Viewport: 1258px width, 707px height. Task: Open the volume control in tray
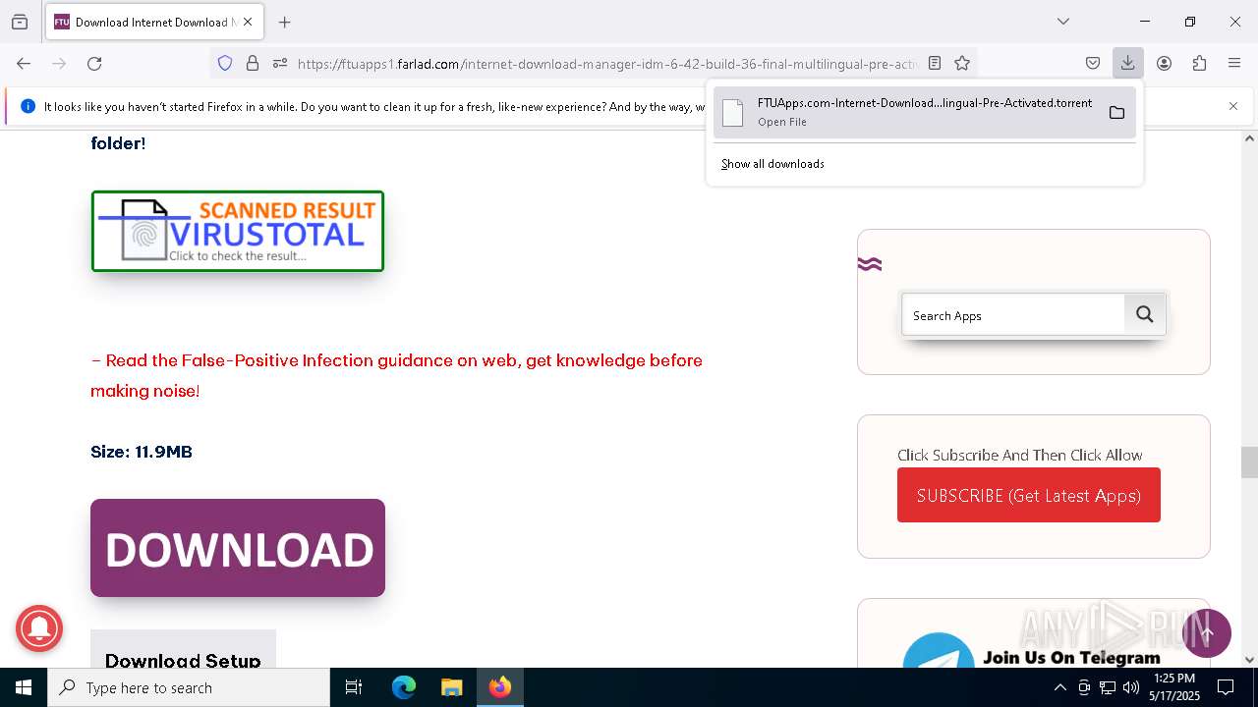tap(1131, 687)
